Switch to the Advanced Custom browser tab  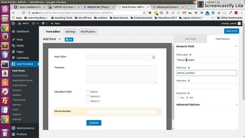coord(168,7)
